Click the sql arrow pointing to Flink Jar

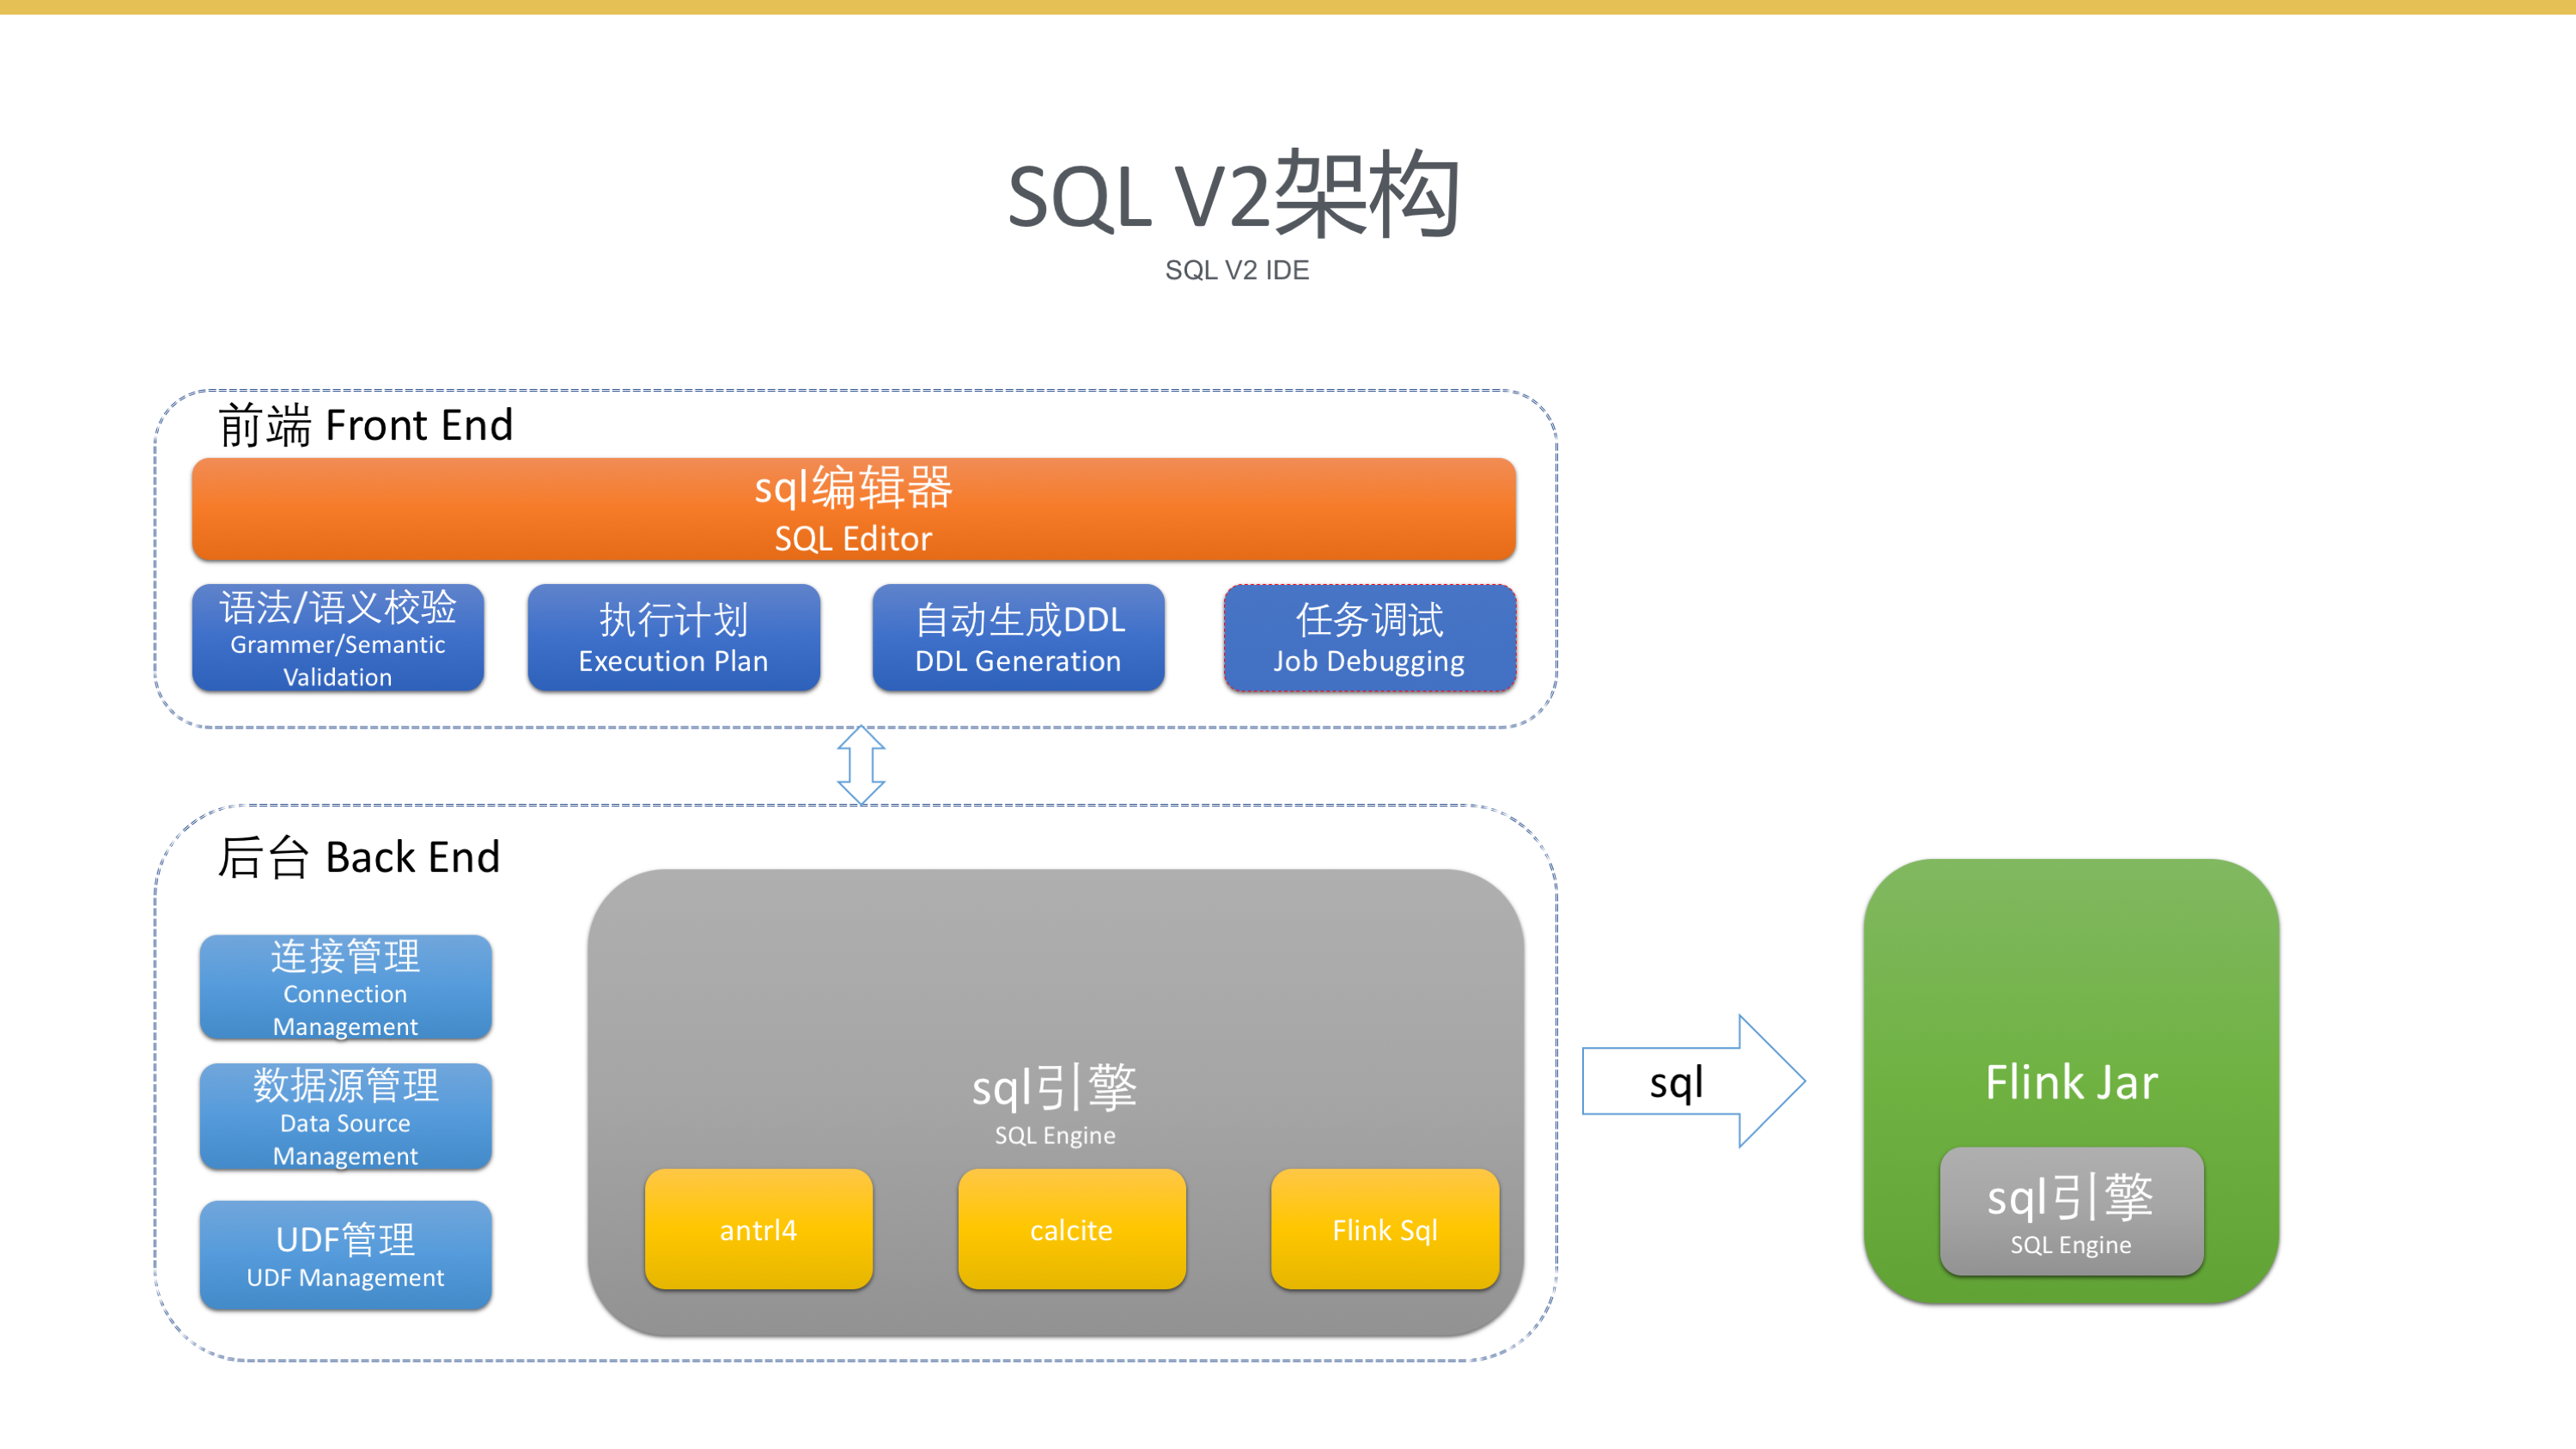point(1693,1081)
